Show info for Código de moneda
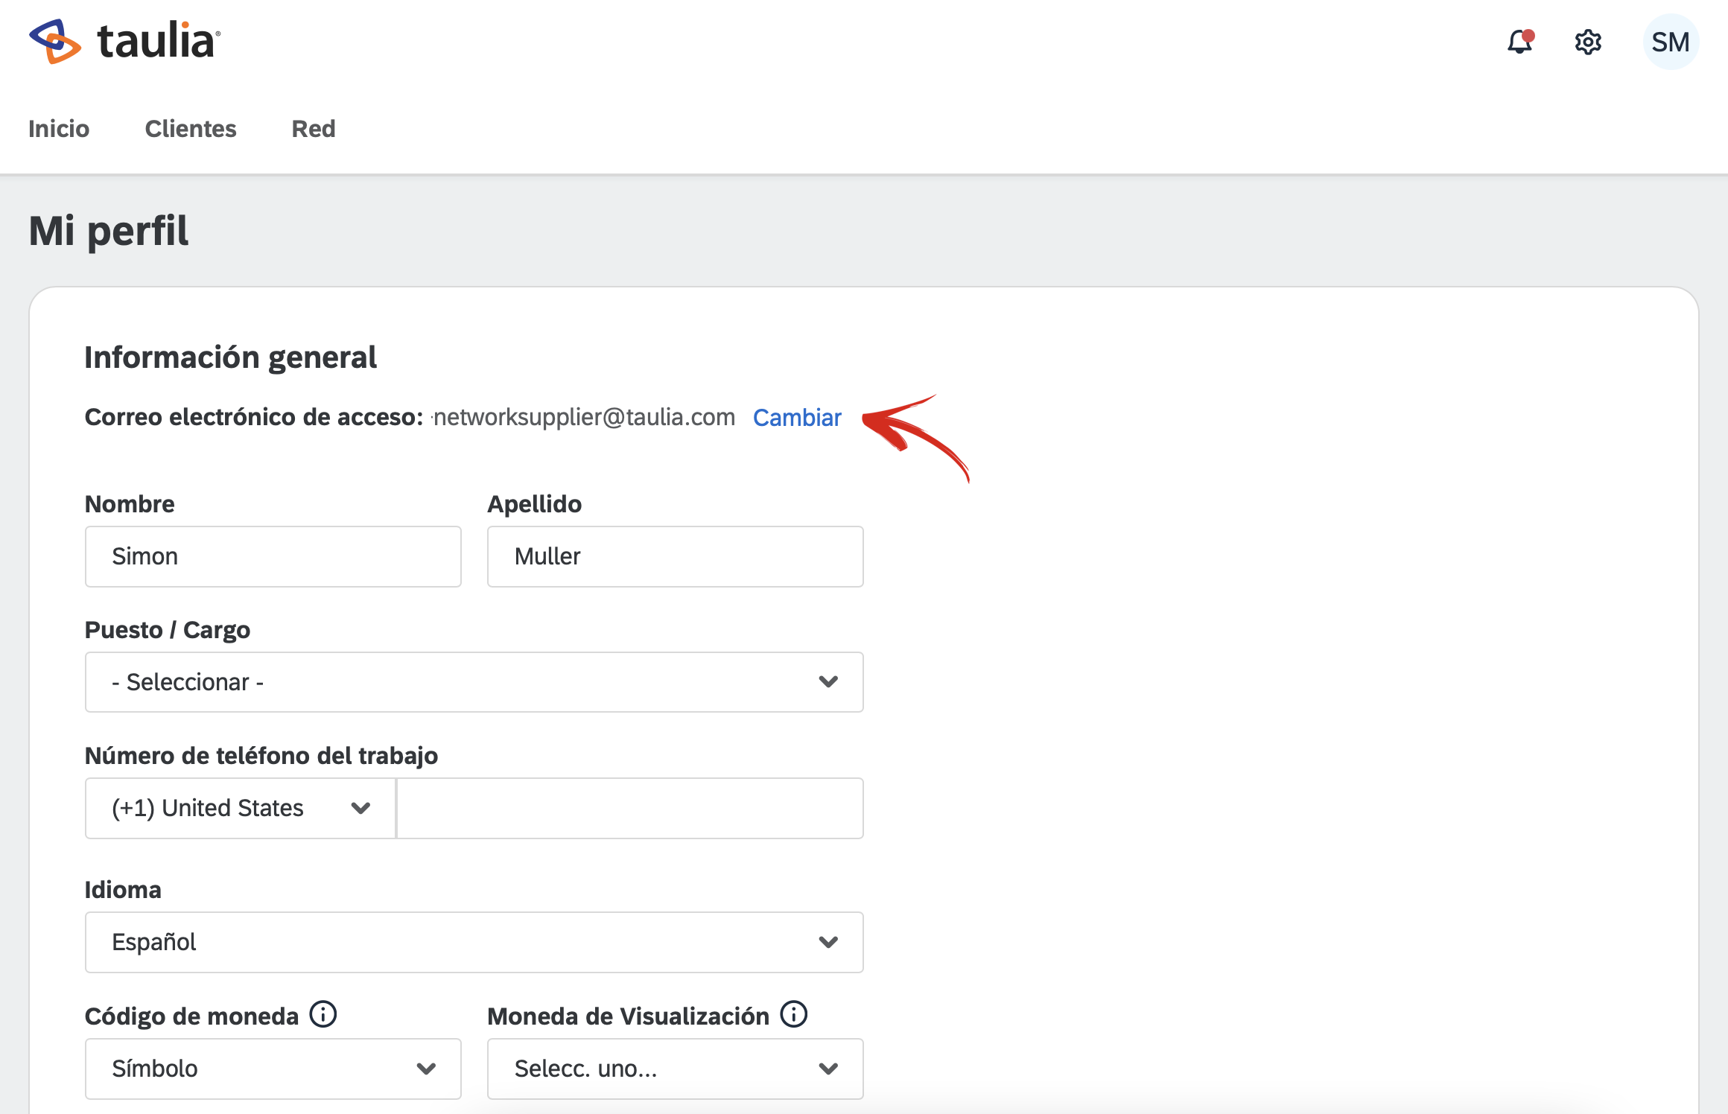Image resolution: width=1728 pixels, height=1114 pixels. point(323,1014)
